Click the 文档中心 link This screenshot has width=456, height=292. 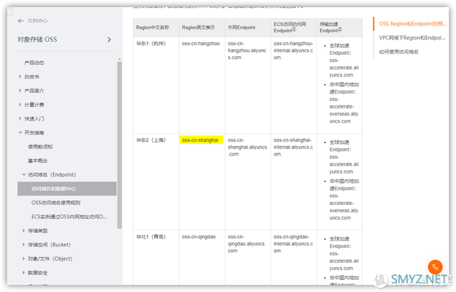coord(38,21)
